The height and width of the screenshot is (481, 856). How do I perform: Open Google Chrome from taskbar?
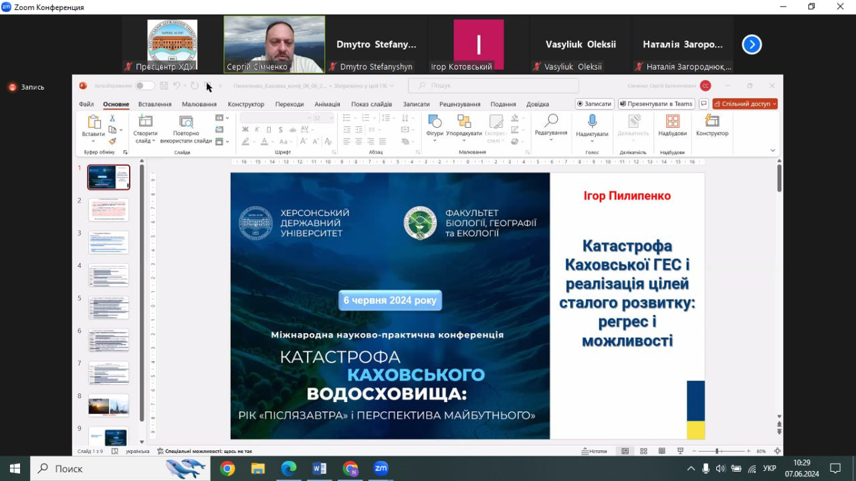(227, 468)
